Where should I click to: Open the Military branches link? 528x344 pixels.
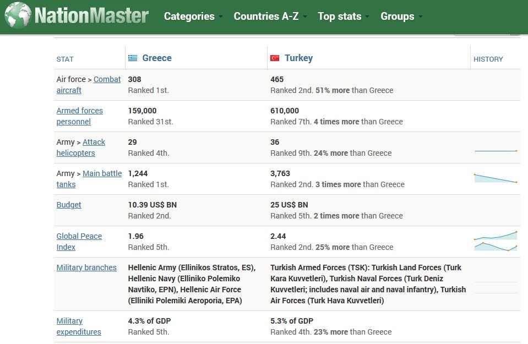pyautogui.click(x=86, y=267)
